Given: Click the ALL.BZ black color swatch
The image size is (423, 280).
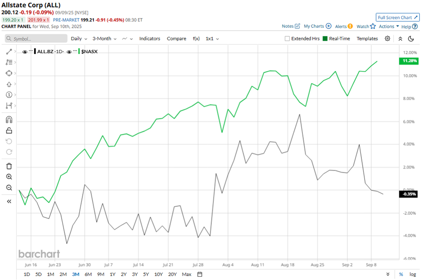Looking at the screenshot, I should pos(35,51).
